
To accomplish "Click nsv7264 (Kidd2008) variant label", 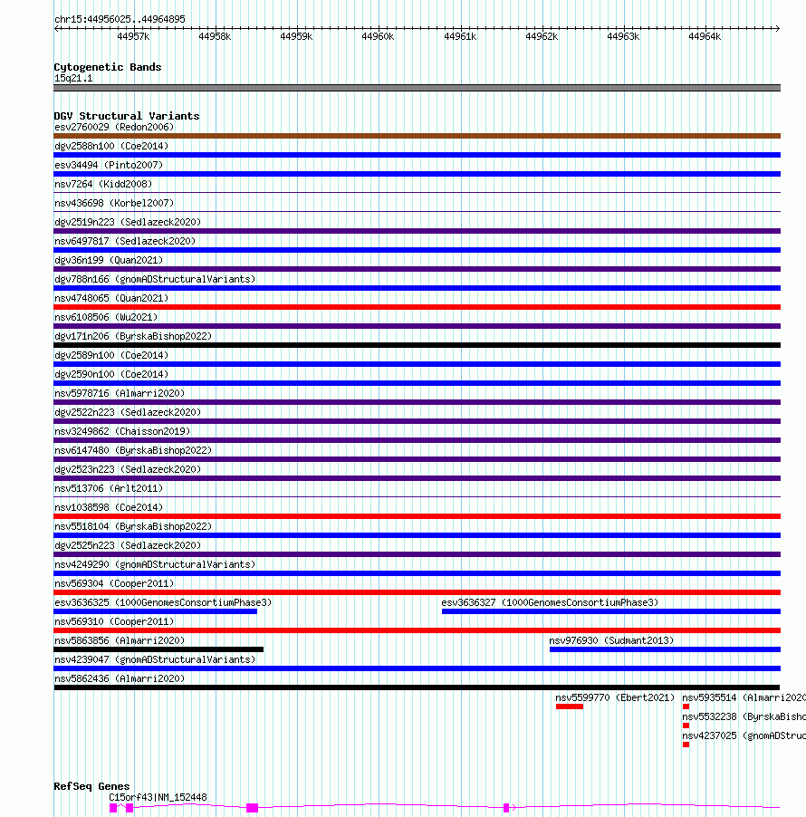I will point(103,184).
